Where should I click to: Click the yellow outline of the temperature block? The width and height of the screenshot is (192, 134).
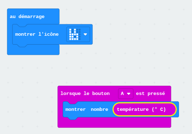click(x=145, y=103)
